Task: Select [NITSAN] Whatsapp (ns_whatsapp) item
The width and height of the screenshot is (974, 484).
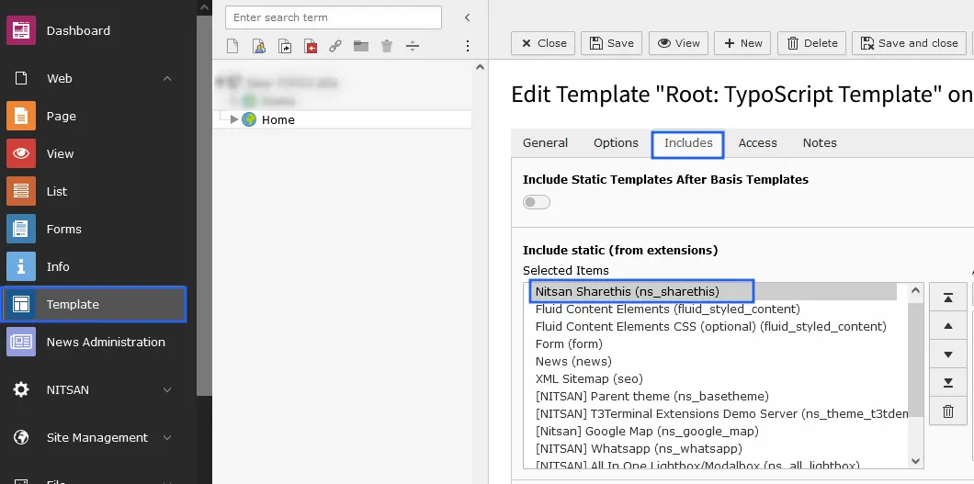Action: pos(639,448)
